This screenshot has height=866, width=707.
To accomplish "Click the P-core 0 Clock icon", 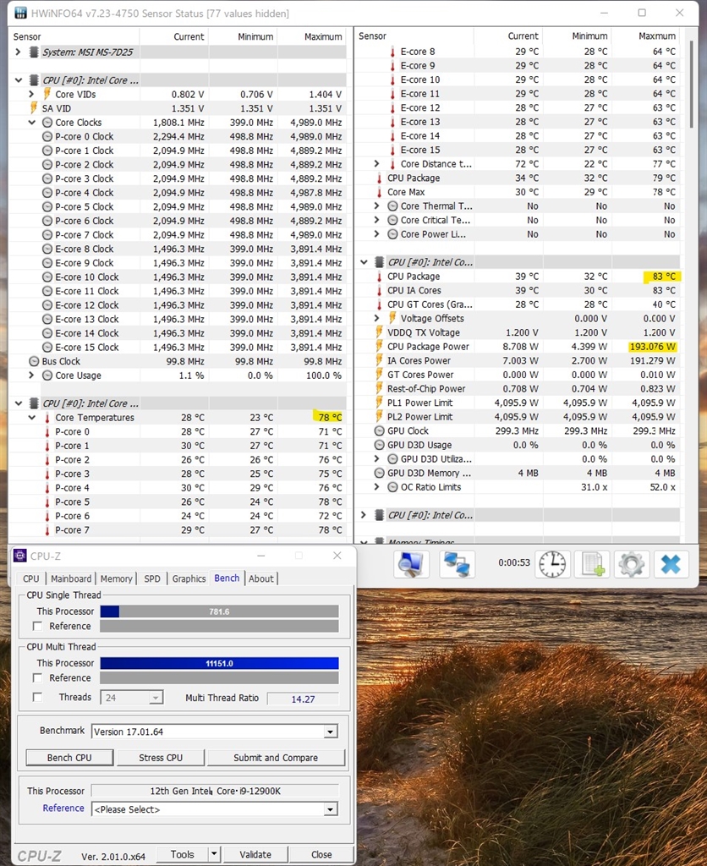I will (x=47, y=136).
